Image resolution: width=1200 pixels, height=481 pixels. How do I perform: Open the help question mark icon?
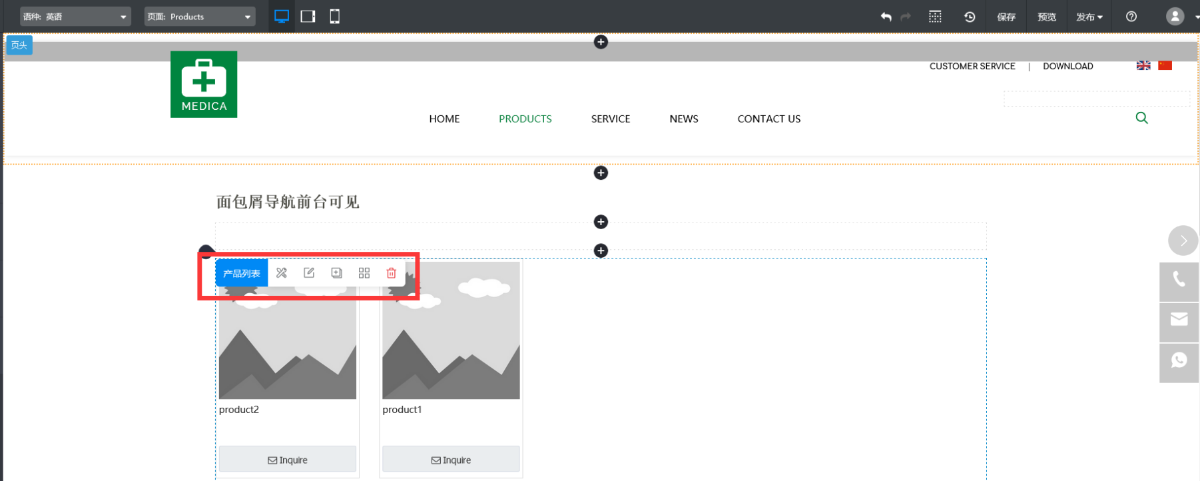[x=1131, y=17]
